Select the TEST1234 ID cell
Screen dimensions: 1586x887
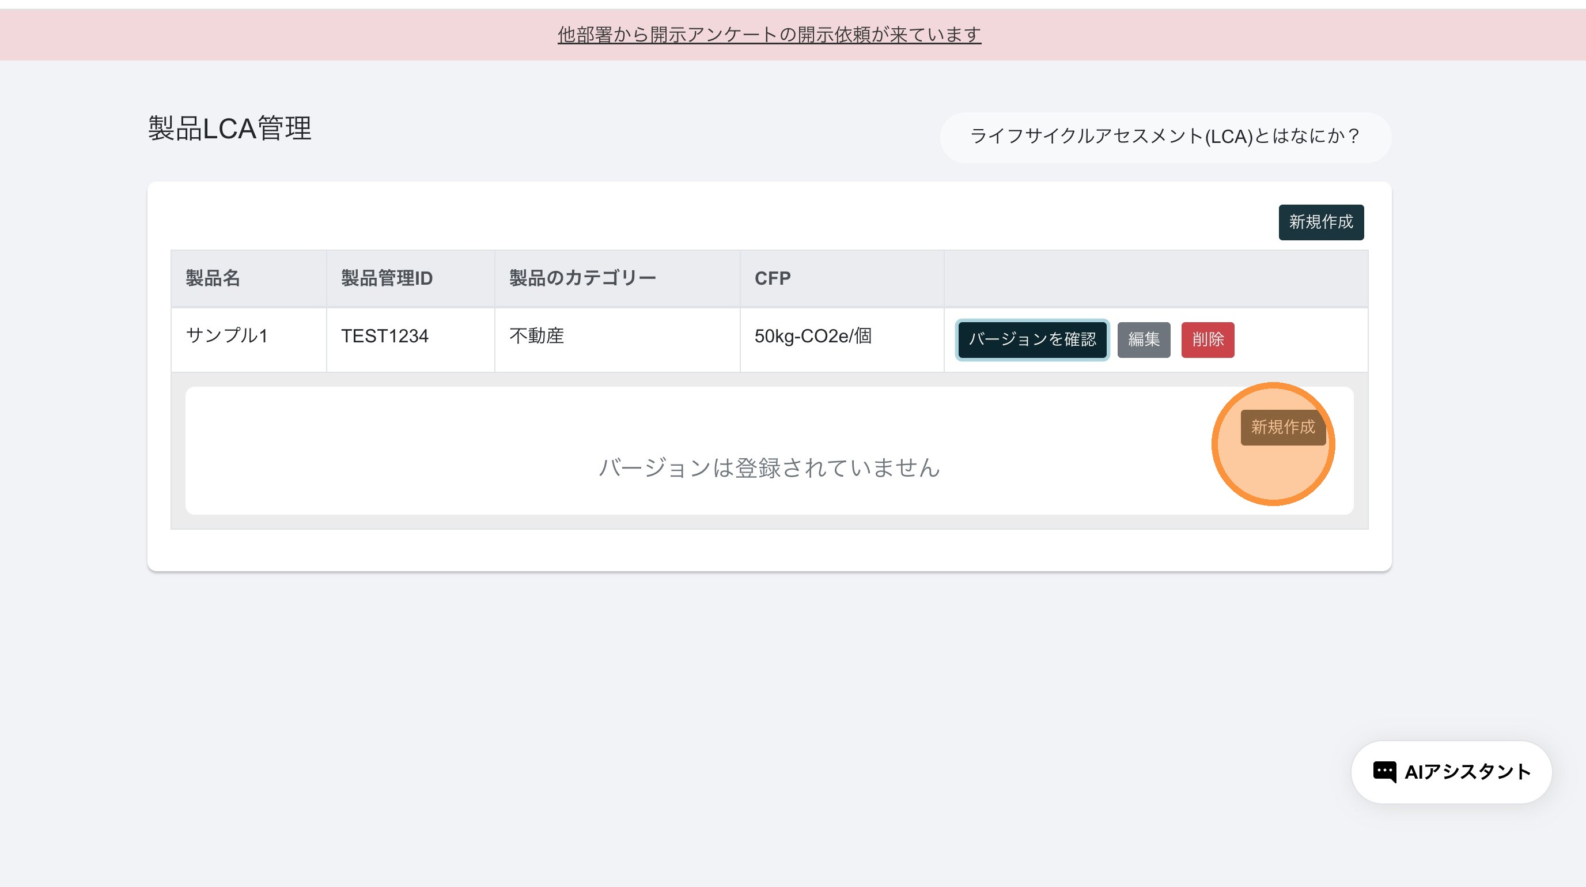(x=385, y=337)
